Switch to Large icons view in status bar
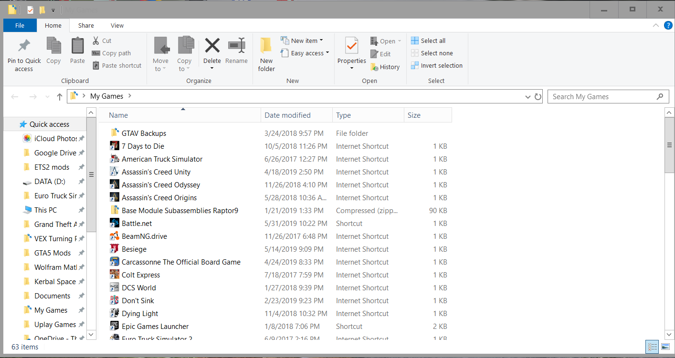The image size is (675, 358). pyautogui.click(x=665, y=347)
